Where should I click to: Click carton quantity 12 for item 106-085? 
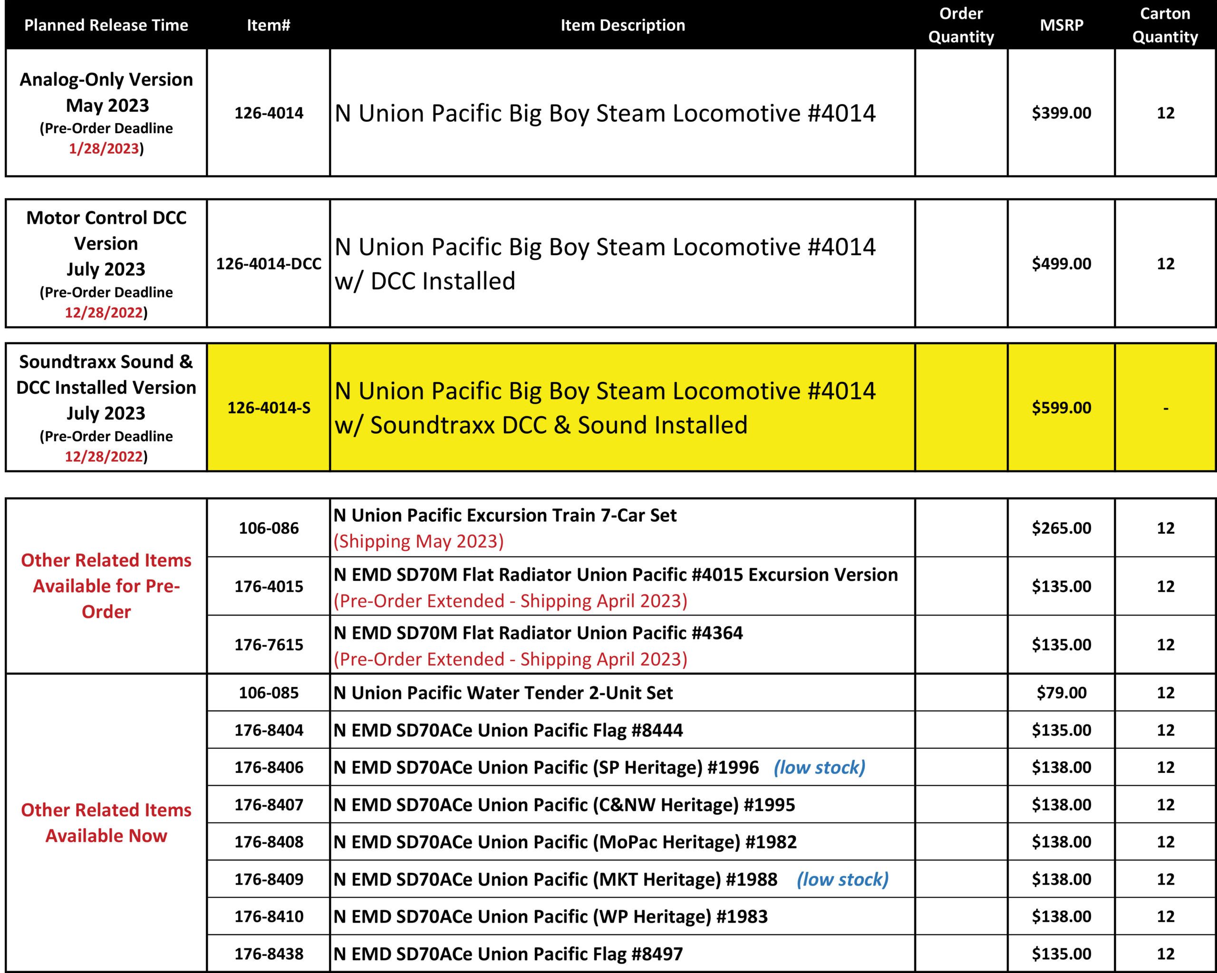(x=1166, y=693)
